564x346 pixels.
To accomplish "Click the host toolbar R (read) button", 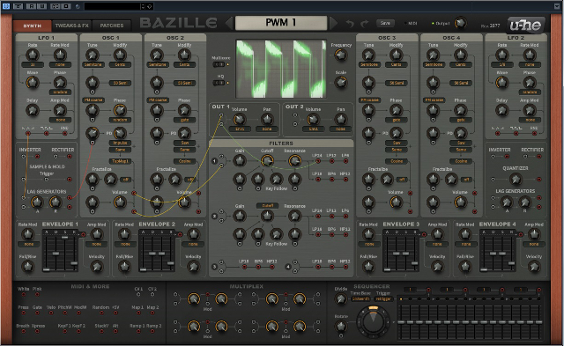I will tap(32, 6).
